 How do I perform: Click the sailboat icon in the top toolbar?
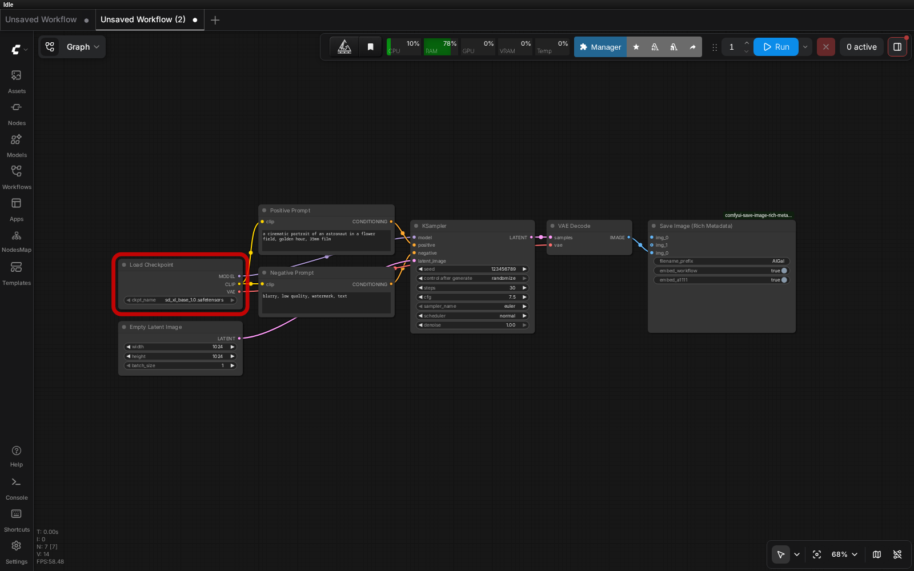pos(344,47)
